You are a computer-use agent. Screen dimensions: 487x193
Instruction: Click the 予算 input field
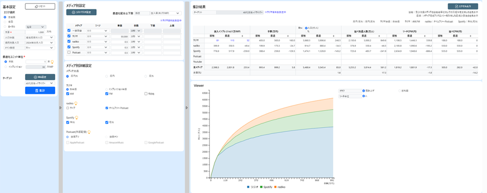tap(38, 32)
